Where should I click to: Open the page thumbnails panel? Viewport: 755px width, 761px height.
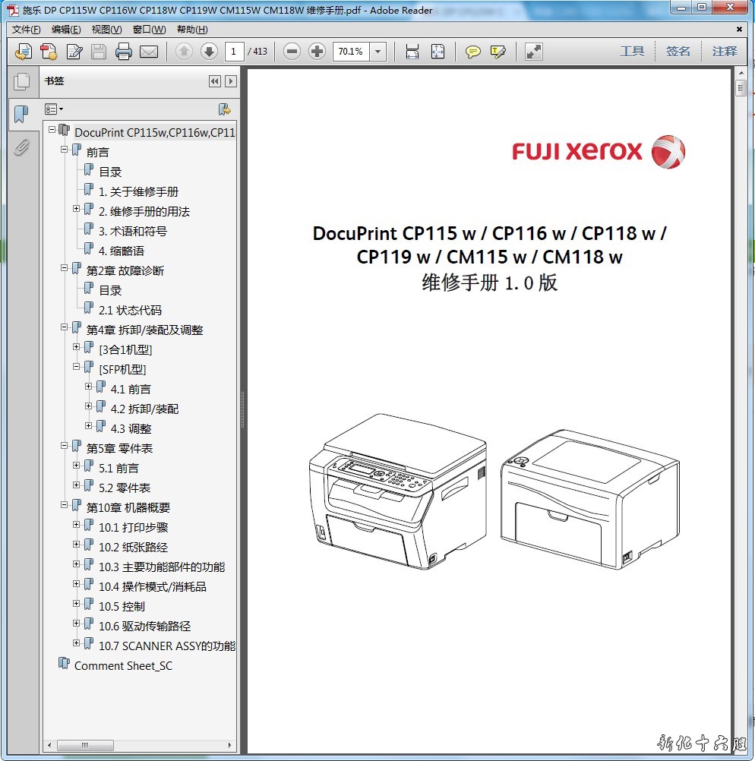22,81
